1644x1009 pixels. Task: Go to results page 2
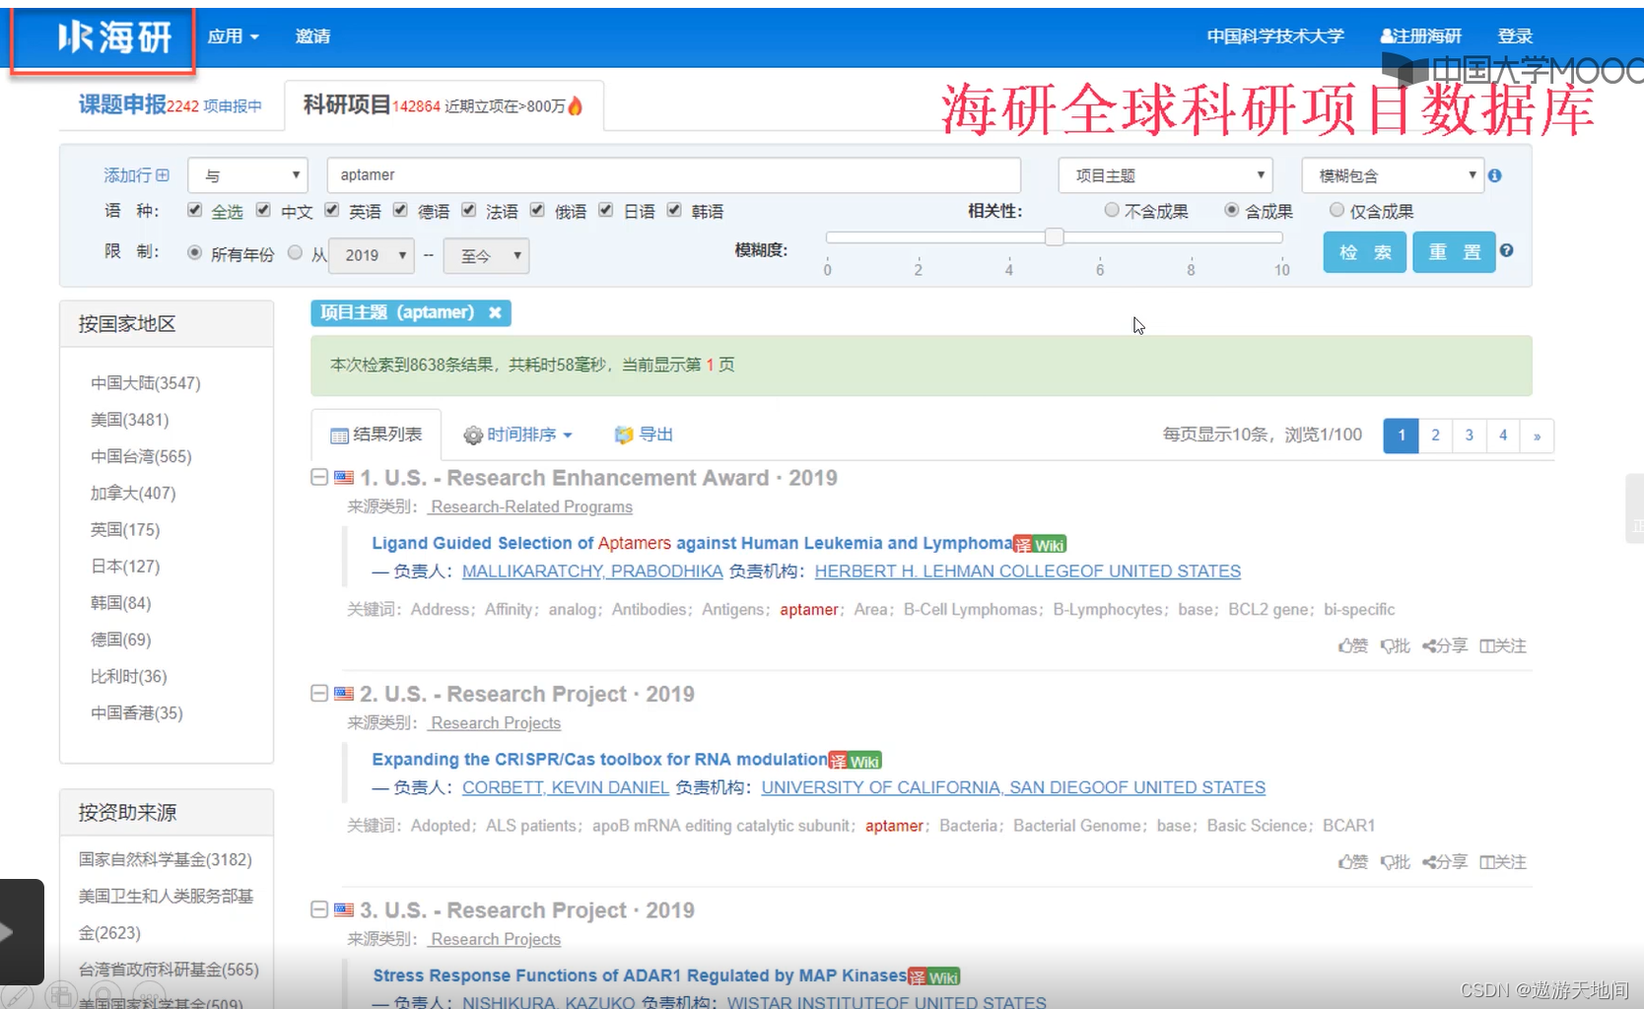[1435, 436]
